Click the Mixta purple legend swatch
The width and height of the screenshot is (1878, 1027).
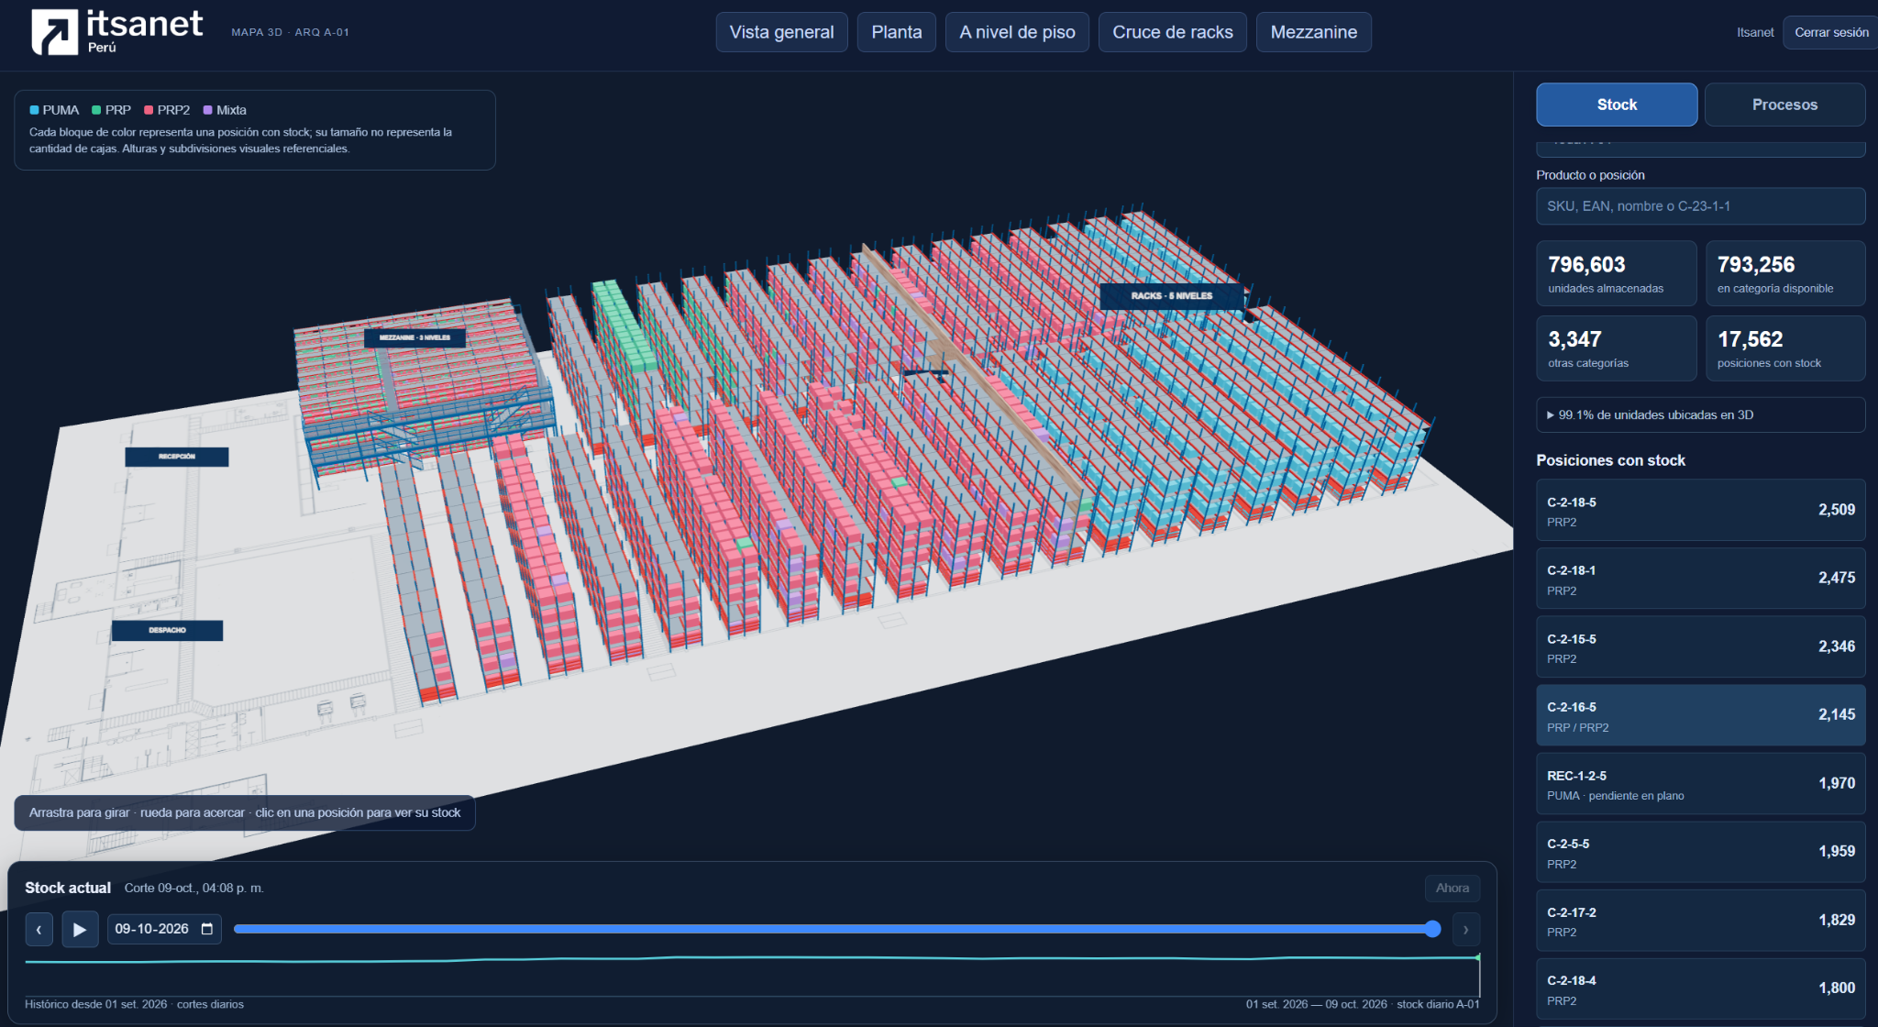(208, 110)
